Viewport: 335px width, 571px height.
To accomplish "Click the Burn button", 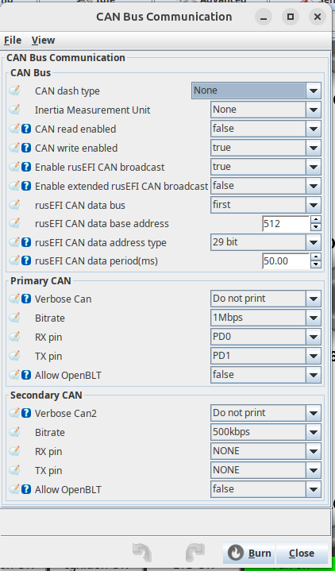I will pos(250,554).
